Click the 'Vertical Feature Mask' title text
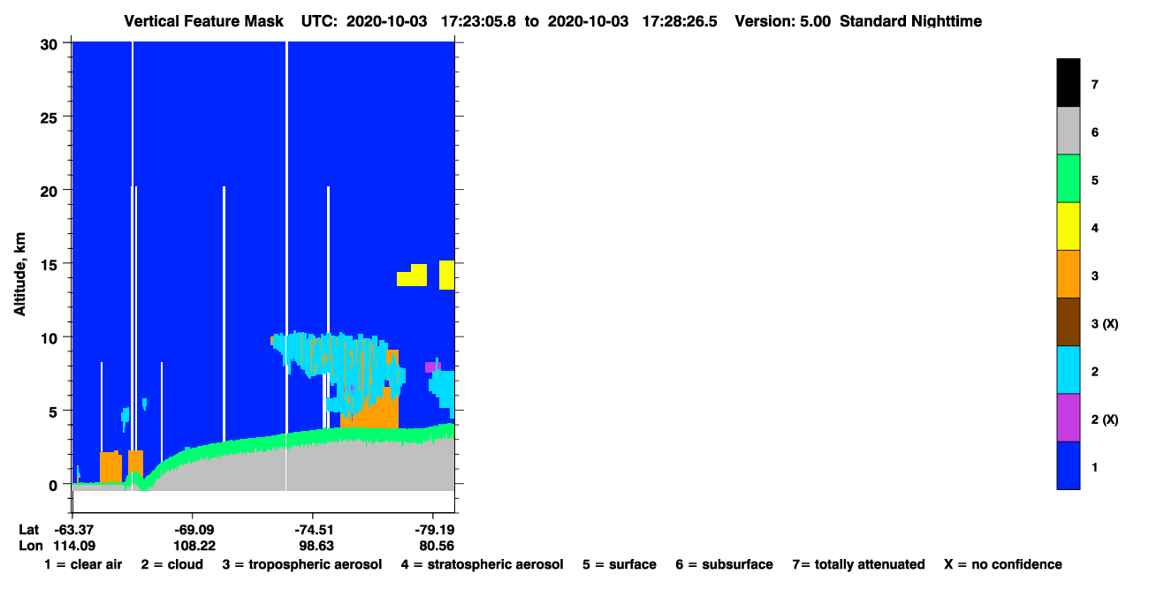1149x589 pixels. [x=204, y=20]
